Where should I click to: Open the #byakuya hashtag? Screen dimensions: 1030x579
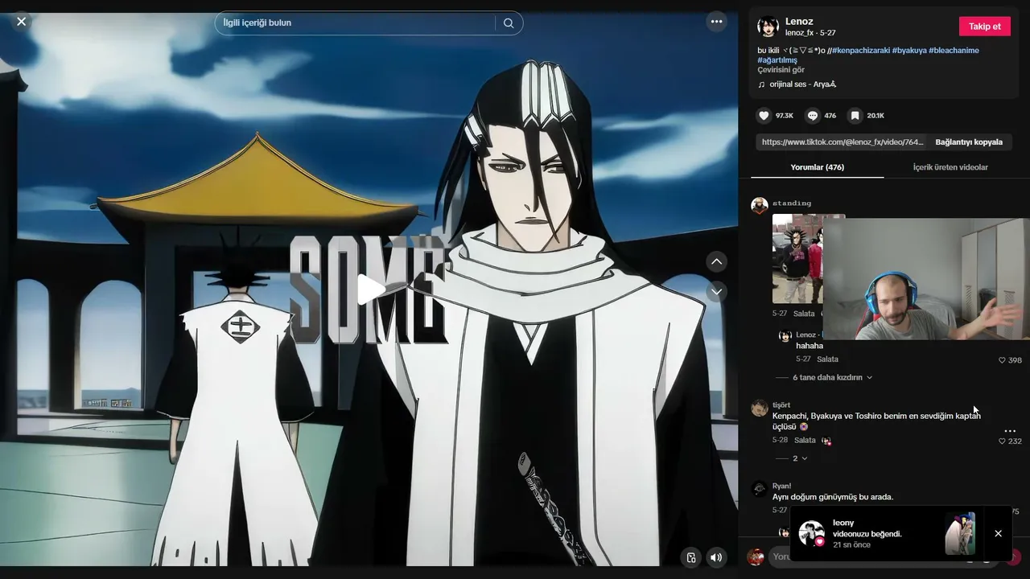click(x=909, y=51)
